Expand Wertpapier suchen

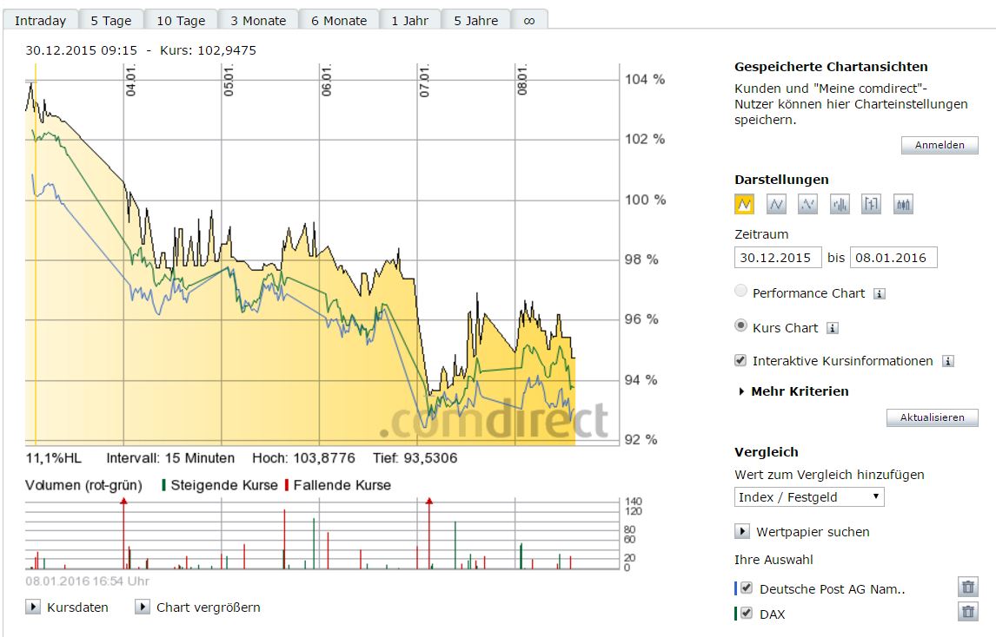click(x=813, y=532)
